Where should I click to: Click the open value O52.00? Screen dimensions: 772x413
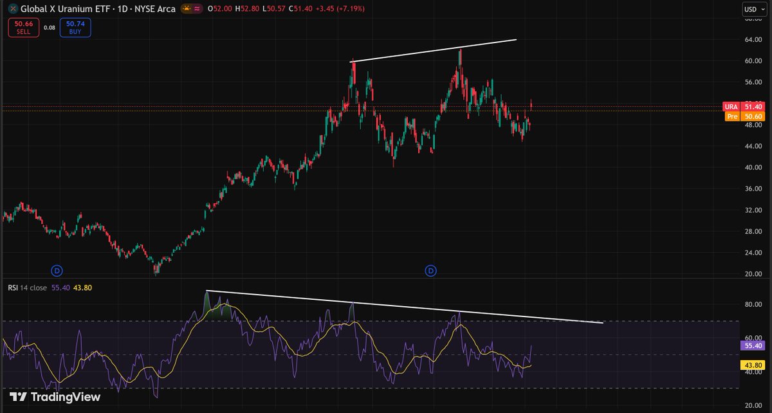click(220, 9)
